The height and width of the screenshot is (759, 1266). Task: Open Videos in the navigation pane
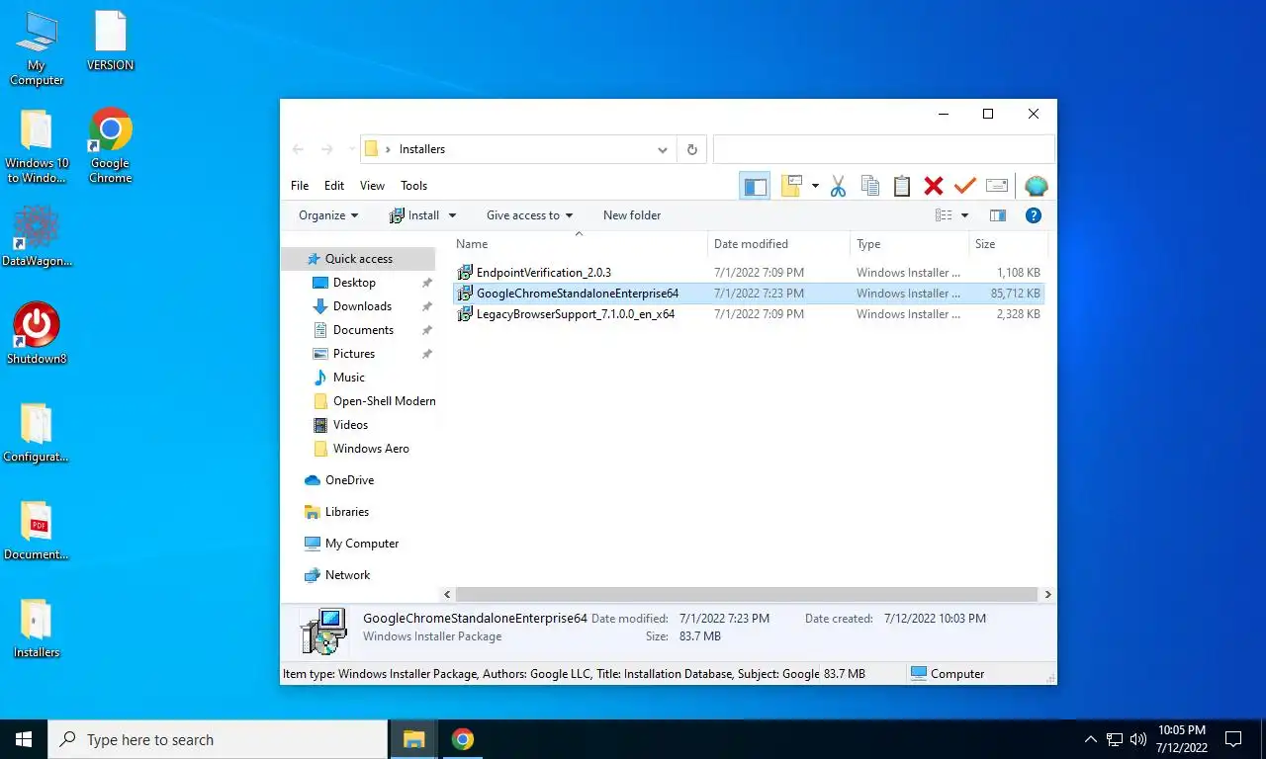click(350, 425)
